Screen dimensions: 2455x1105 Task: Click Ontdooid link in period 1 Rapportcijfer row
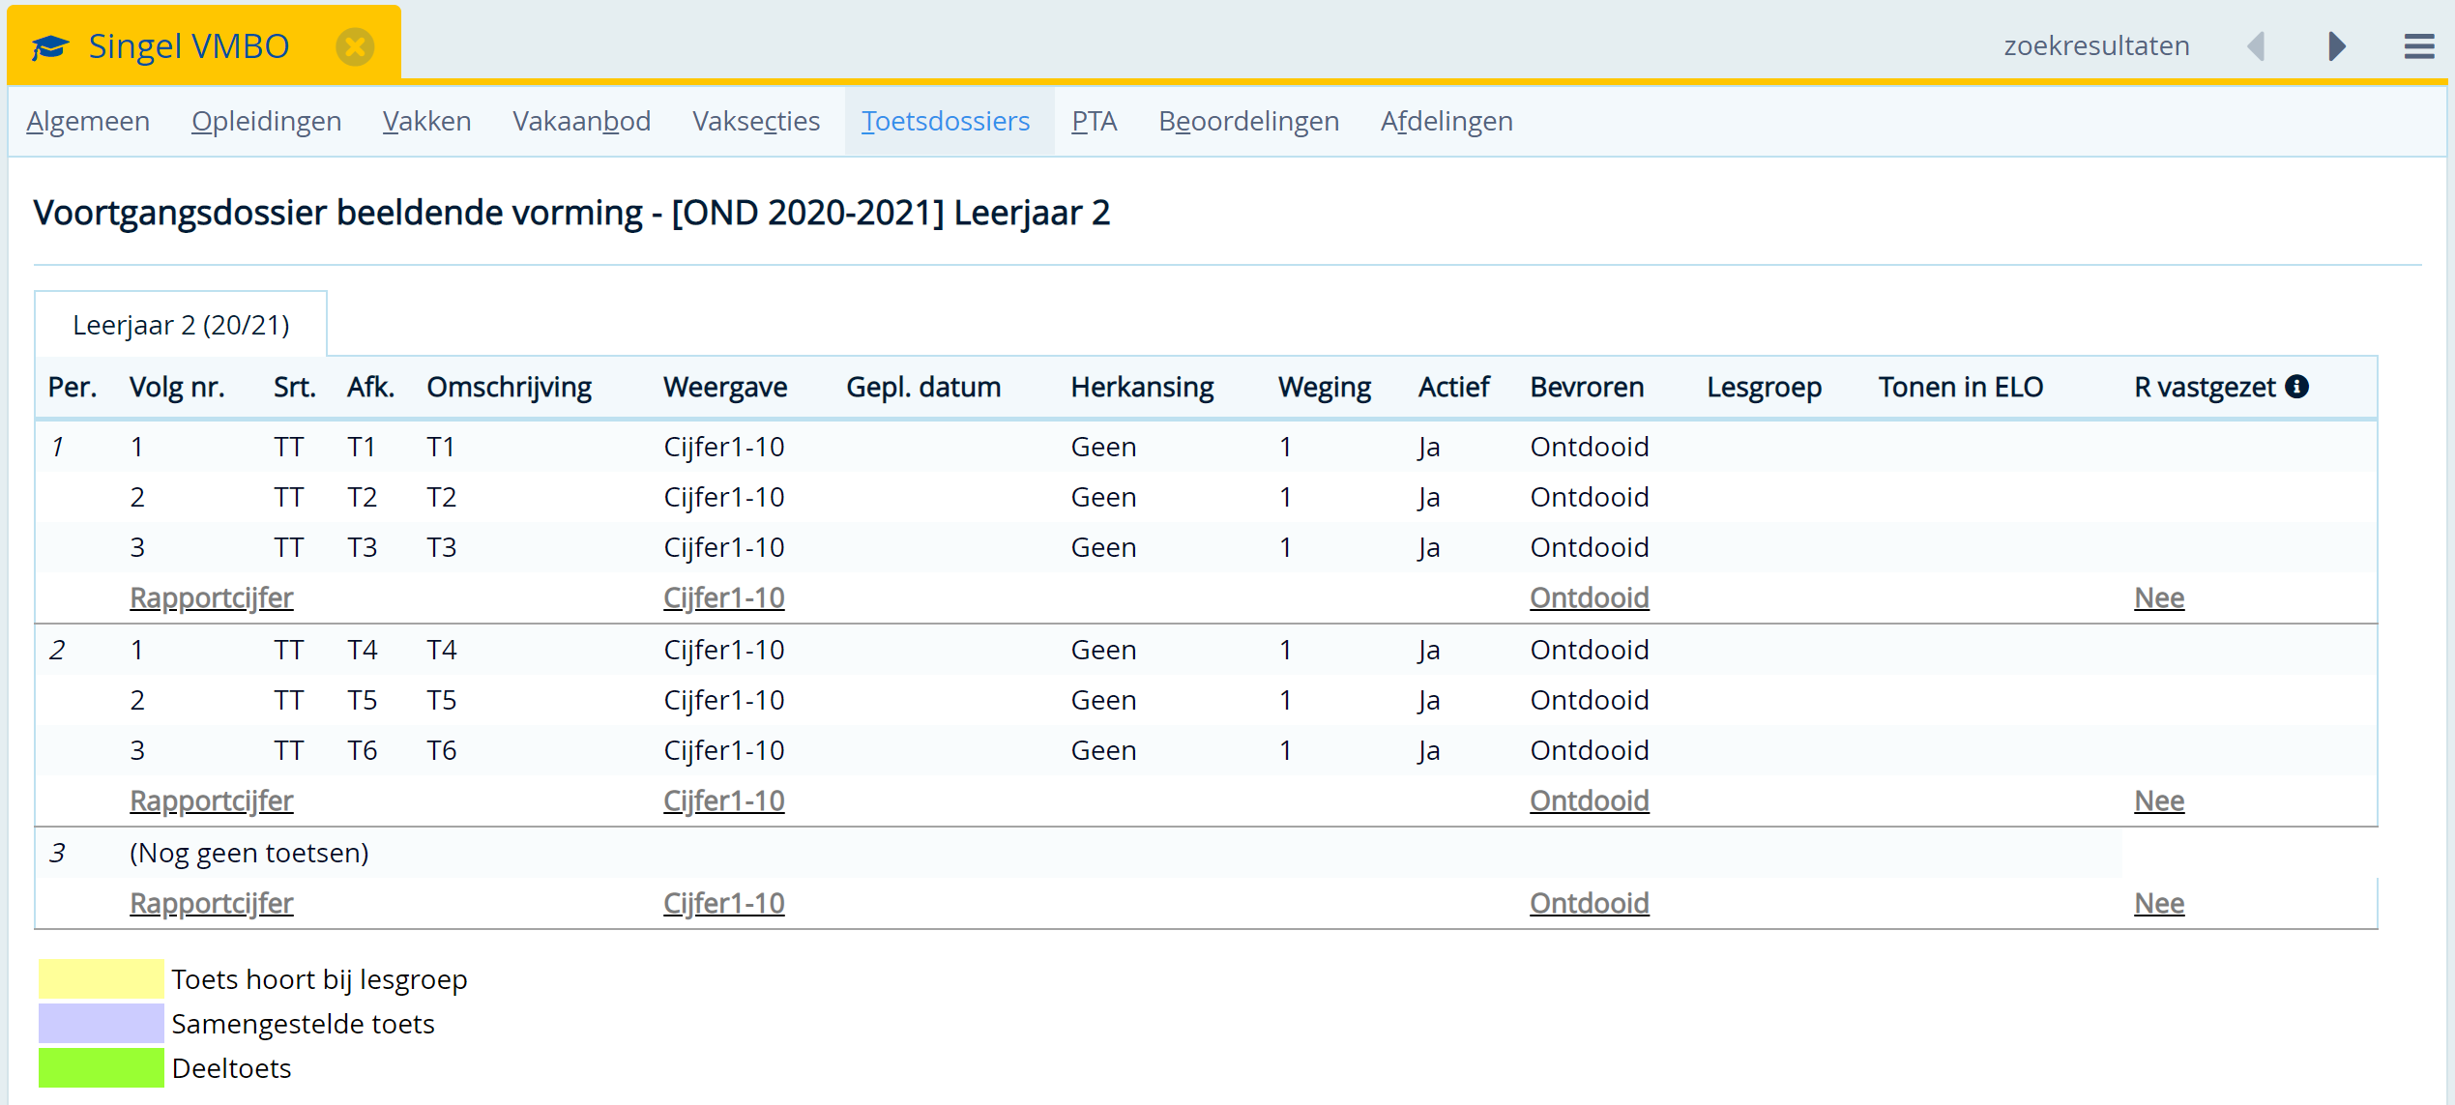point(1589,597)
